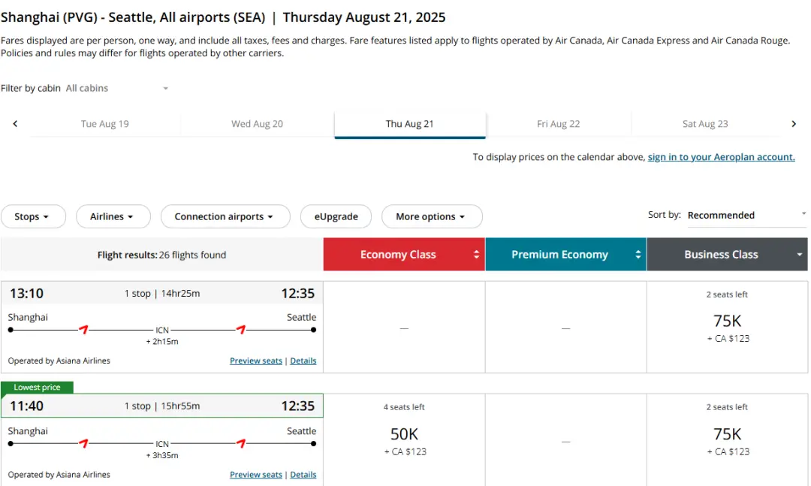Select the Tue Aug 19 date tab
Screen dimensions: 811x486
(105, 124)
